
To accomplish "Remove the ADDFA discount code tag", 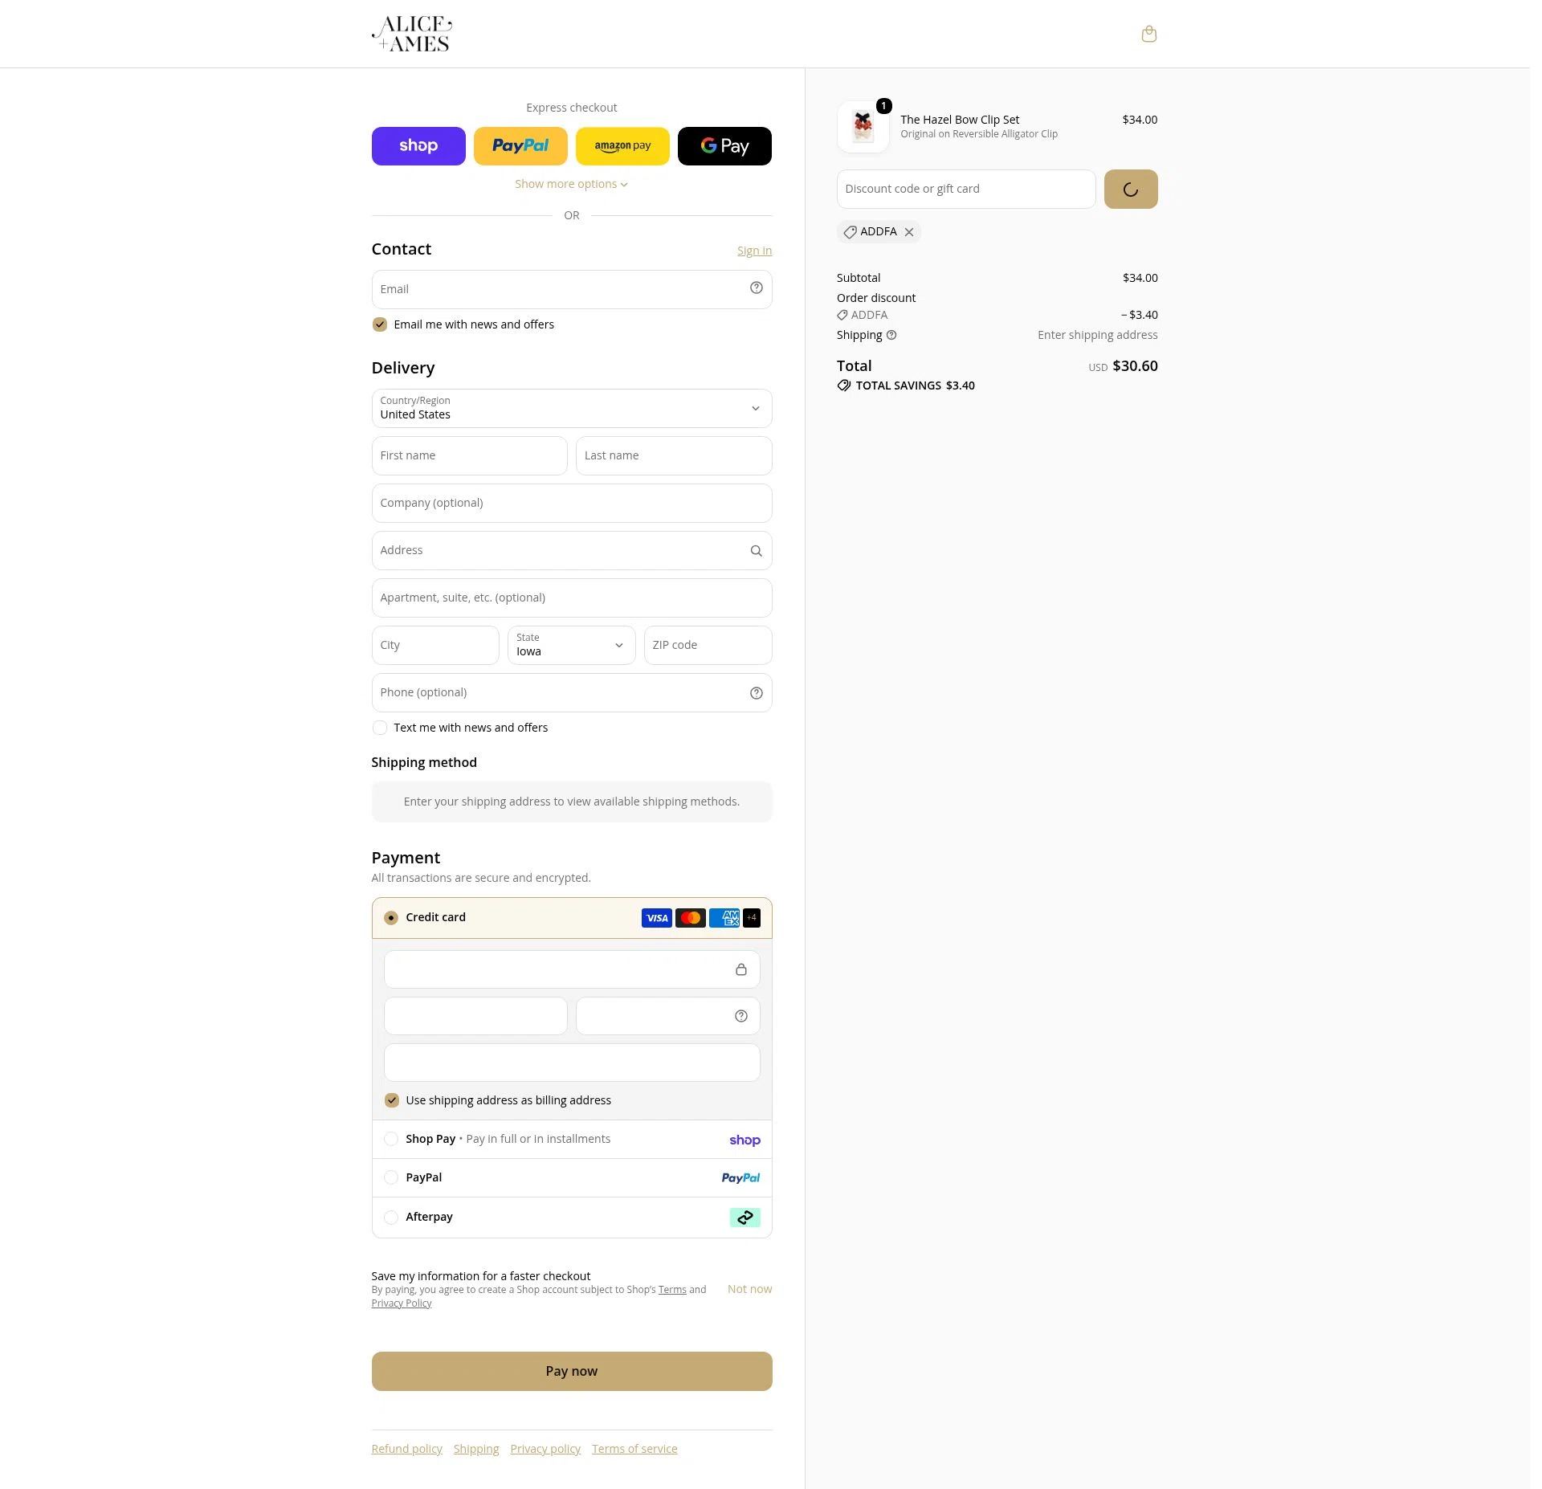I will tap(908, 232).
